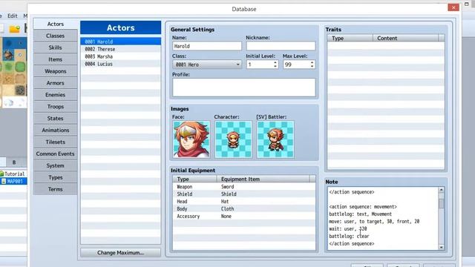Click the Traits Content column header
Image resolution: width=475 pixels, height=267 pixels.
406,38
